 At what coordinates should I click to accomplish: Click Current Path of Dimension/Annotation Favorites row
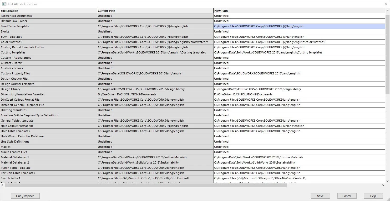pyautogui.click(x=155, y=94)
